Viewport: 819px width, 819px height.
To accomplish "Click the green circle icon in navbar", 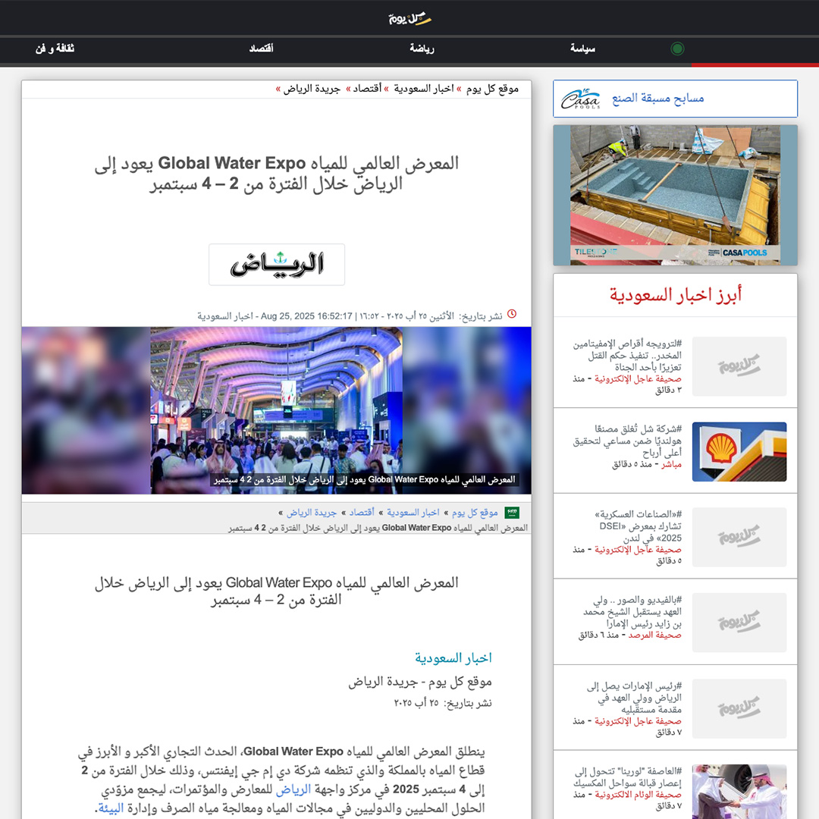I will click(677, 49).
